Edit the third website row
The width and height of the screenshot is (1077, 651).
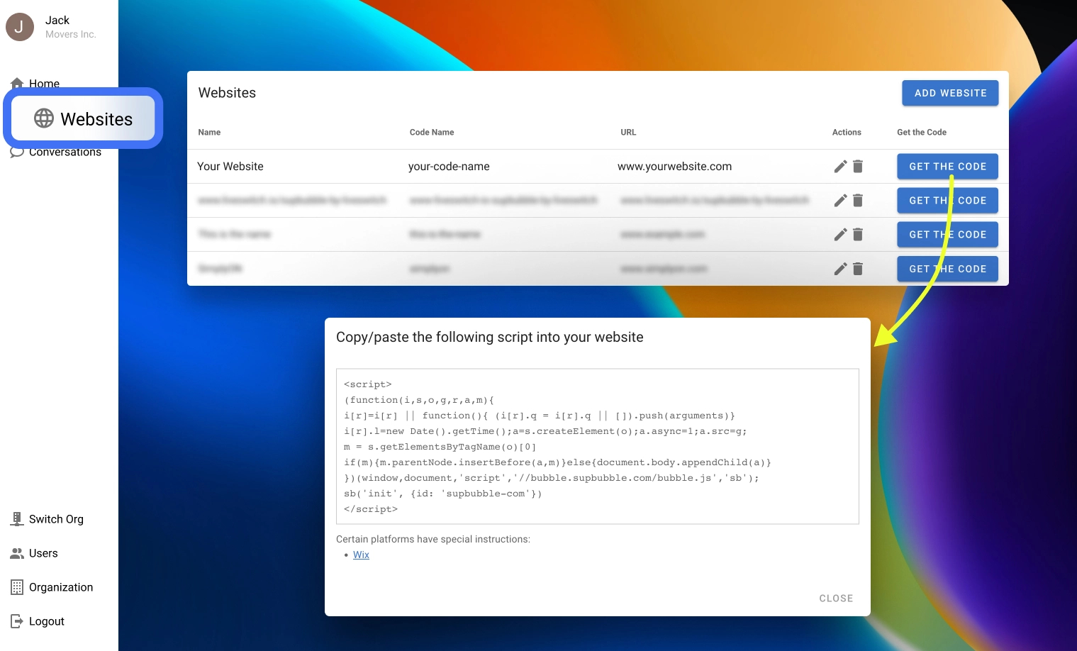(x=840, y=235)
